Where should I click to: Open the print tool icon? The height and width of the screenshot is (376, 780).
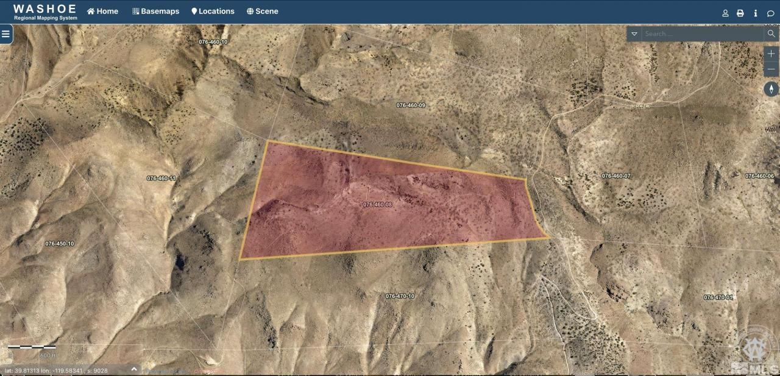(740, 12)
